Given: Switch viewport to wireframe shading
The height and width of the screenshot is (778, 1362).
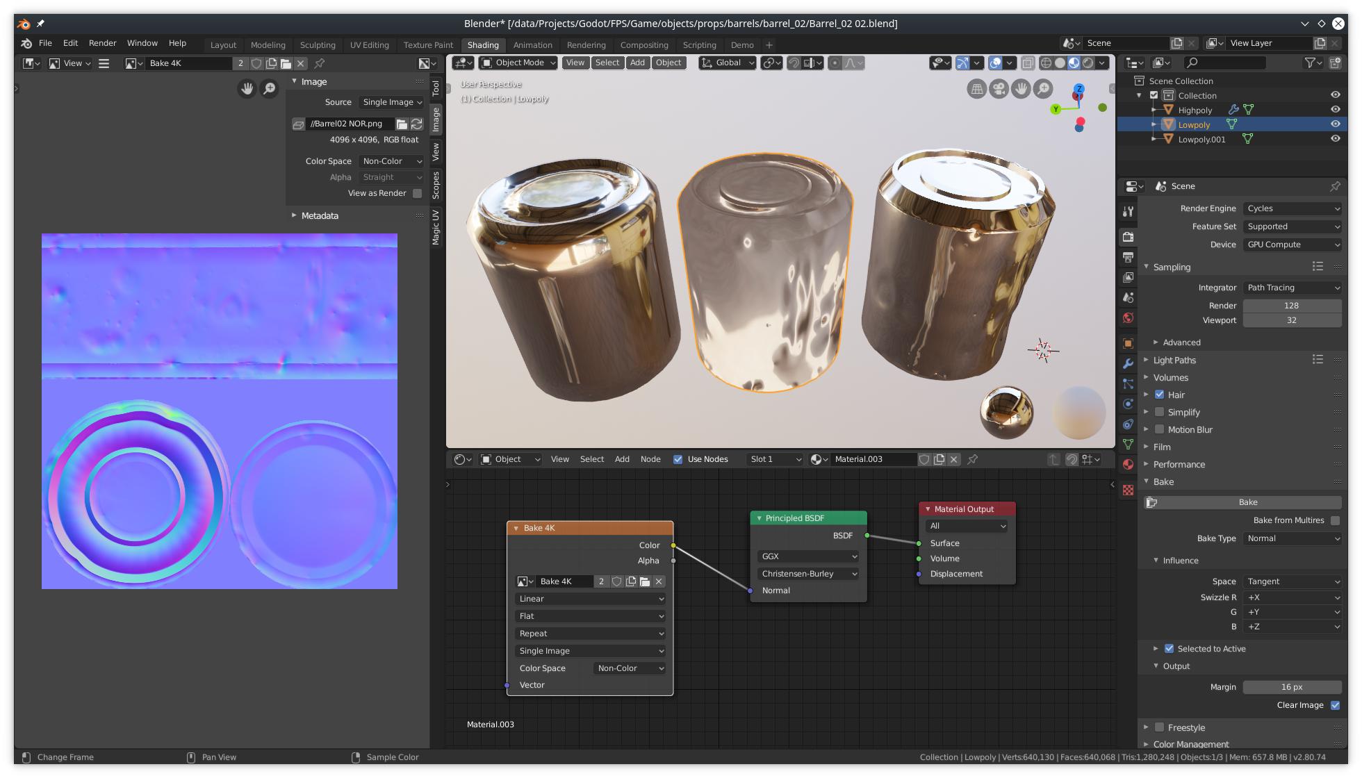Looking at the screenshot, I should tap(1046, 63).
